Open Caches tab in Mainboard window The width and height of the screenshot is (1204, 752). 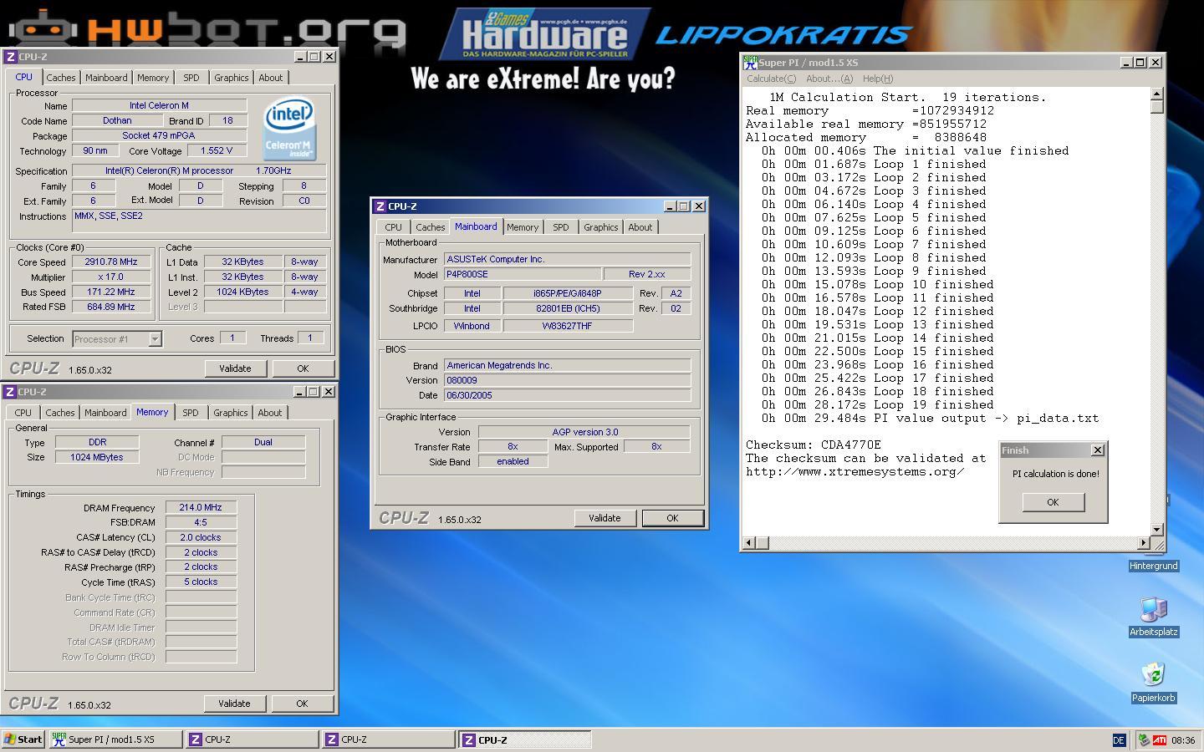(431, 227)
